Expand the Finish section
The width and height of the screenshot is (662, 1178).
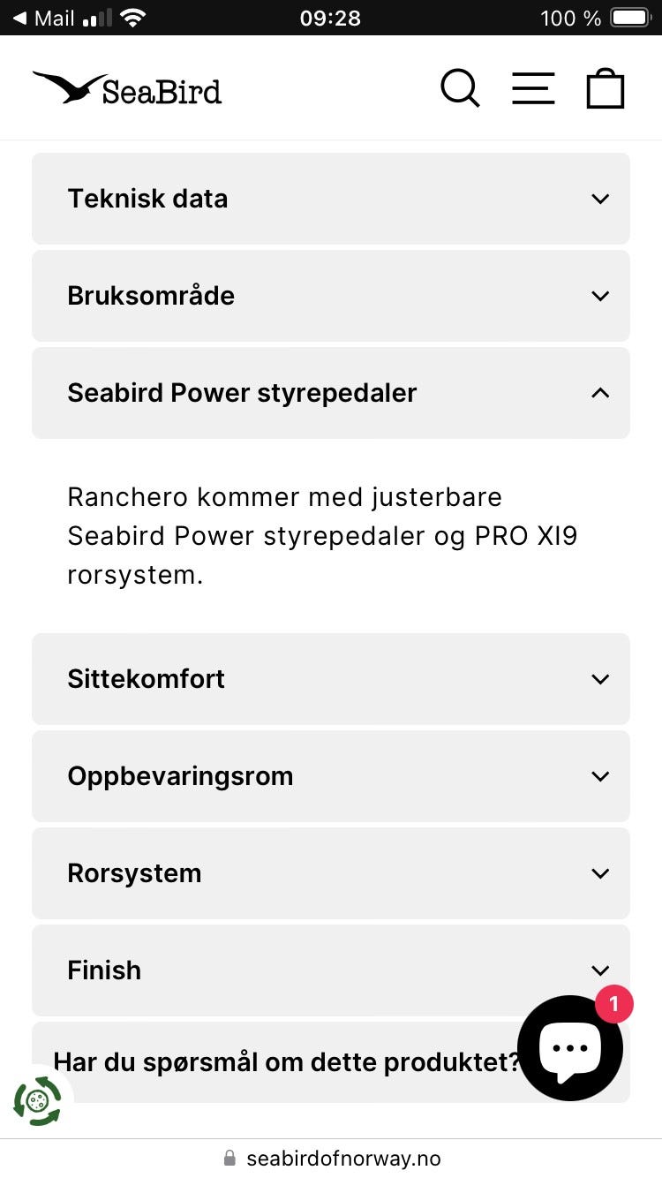[330, 970]
